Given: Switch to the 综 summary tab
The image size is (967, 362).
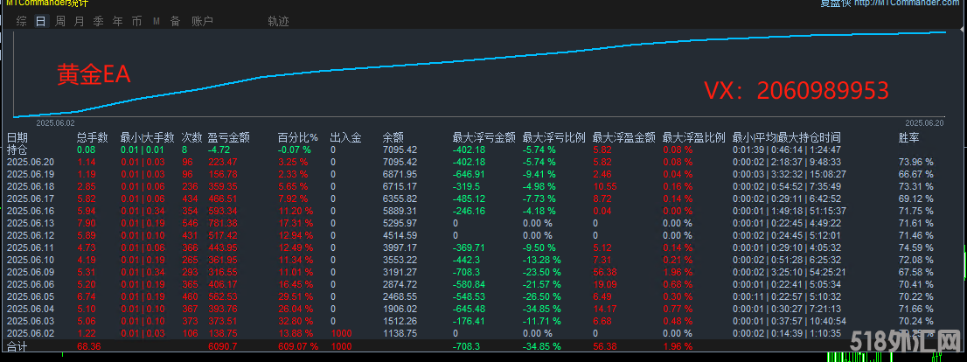Looking at the screenshot, I should pyautogui.click(x=22, y=22).
